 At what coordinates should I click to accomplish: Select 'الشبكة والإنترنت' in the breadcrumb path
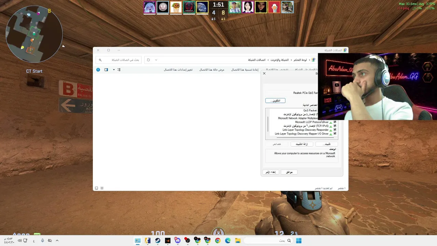pyautogui.click(x=280, y=60)
